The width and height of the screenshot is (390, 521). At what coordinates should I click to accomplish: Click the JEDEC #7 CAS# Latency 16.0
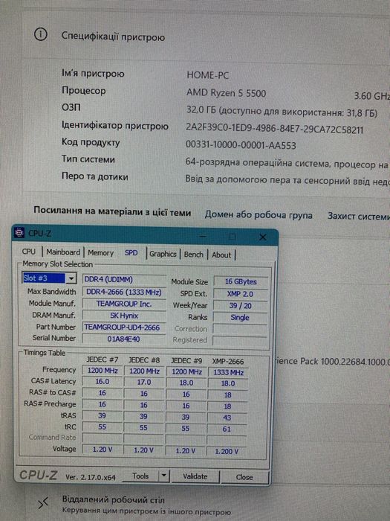pos(103,381)
